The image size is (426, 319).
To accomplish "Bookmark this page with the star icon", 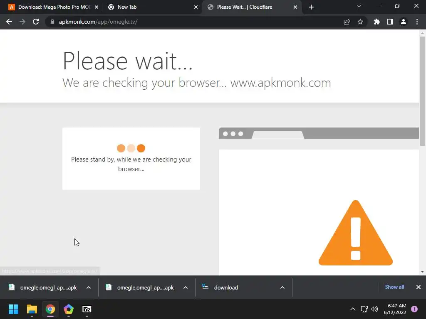I will coord(360,22).
